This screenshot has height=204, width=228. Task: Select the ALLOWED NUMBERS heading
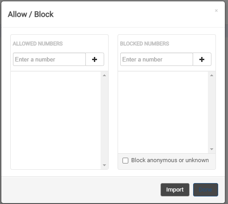pyautogui.click(x=38, y=44)
